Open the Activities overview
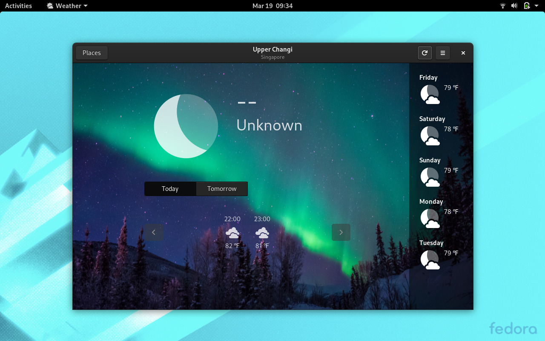 pos(18,6)
